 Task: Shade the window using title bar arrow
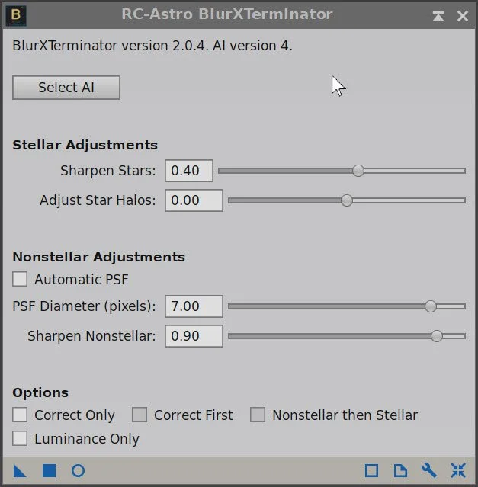(438, 16)
